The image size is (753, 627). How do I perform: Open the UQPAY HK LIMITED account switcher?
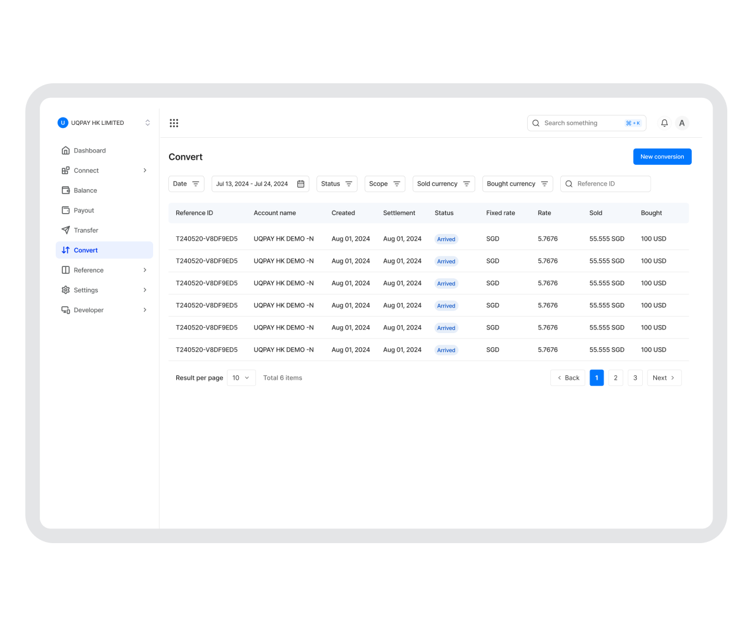(104, 123)
